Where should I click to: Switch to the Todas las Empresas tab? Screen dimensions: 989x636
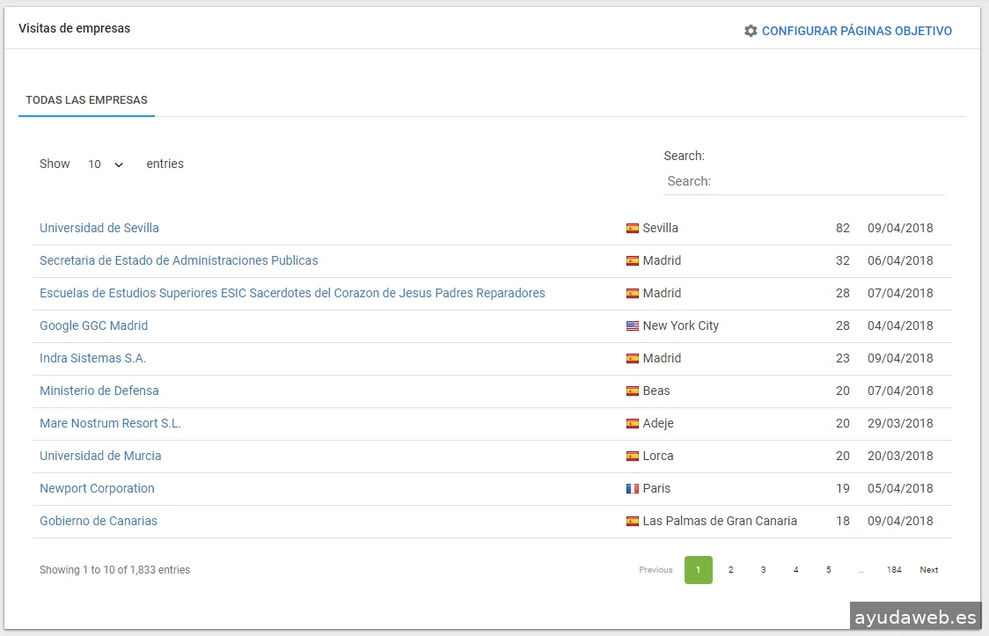tap(86, 100)
